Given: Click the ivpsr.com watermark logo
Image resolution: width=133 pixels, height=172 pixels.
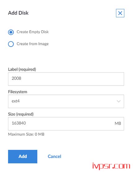Looking at the screenshot, I should coord(111,166).
